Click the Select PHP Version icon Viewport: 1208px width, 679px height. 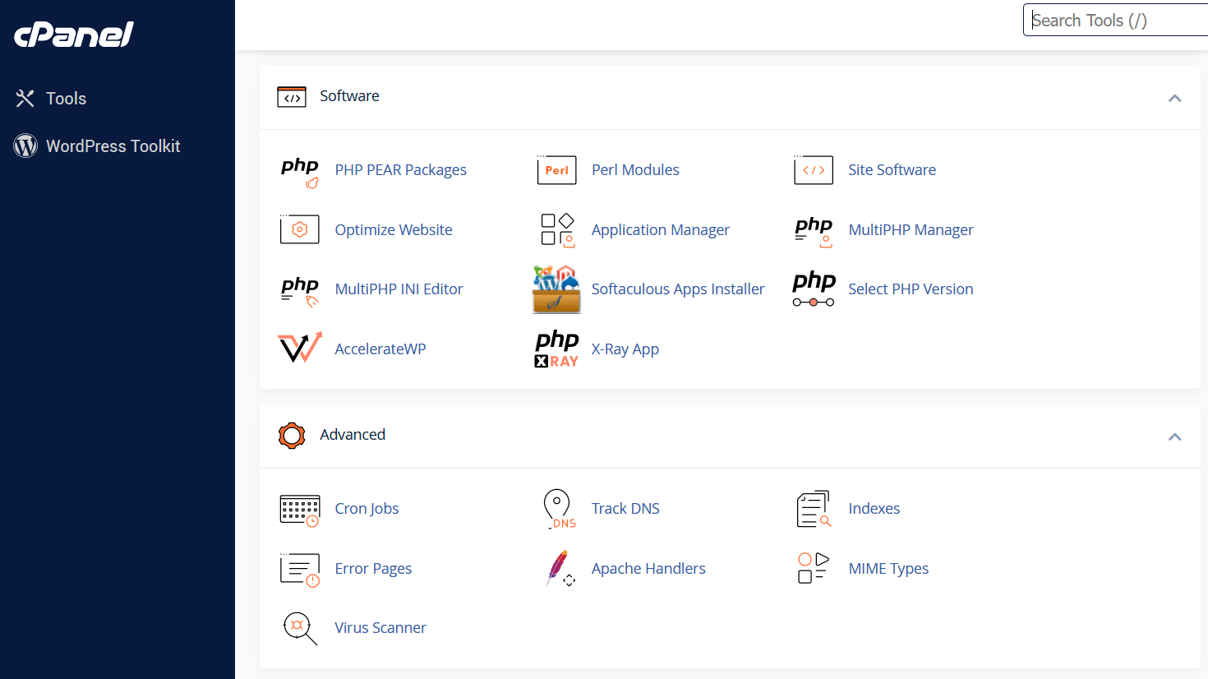pyautogui.click(x=814, y=289)
